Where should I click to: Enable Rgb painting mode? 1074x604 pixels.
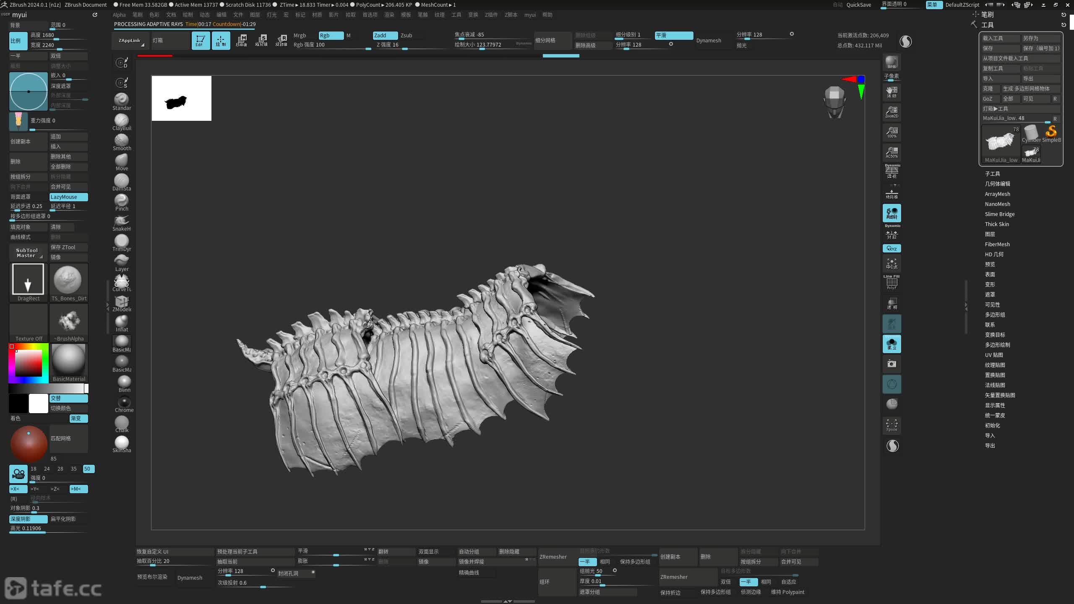(331, 35)
